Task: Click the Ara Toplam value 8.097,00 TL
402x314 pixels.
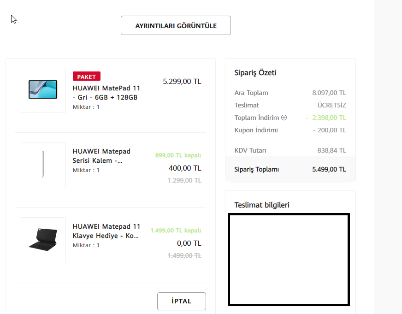Action: coord(329,93)
